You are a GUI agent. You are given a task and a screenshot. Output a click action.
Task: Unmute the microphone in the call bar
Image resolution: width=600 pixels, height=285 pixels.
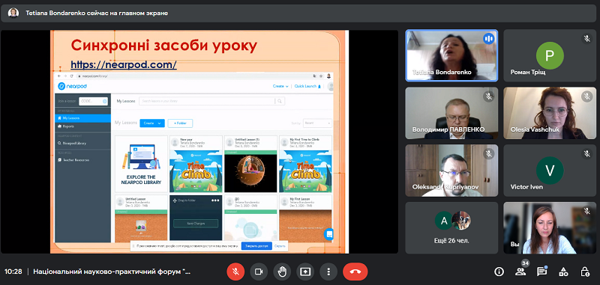click(235, 272)
